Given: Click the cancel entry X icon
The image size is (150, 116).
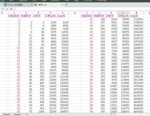Looking at the screenshot, I should pos(3,9).
